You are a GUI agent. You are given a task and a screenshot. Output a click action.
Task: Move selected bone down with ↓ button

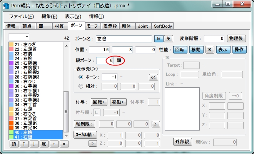(x=34, y=144)
